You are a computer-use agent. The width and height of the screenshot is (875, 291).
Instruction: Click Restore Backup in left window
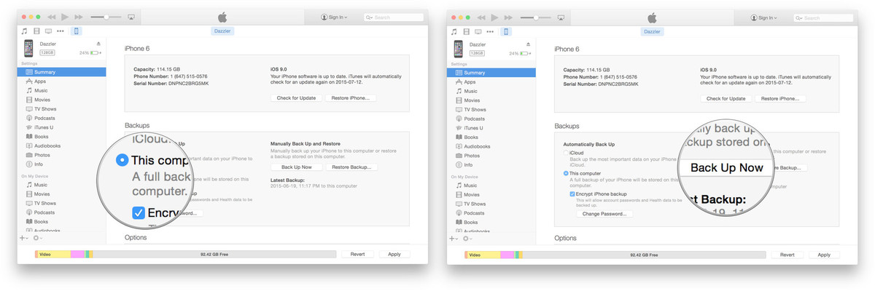(x=351, y=167)
